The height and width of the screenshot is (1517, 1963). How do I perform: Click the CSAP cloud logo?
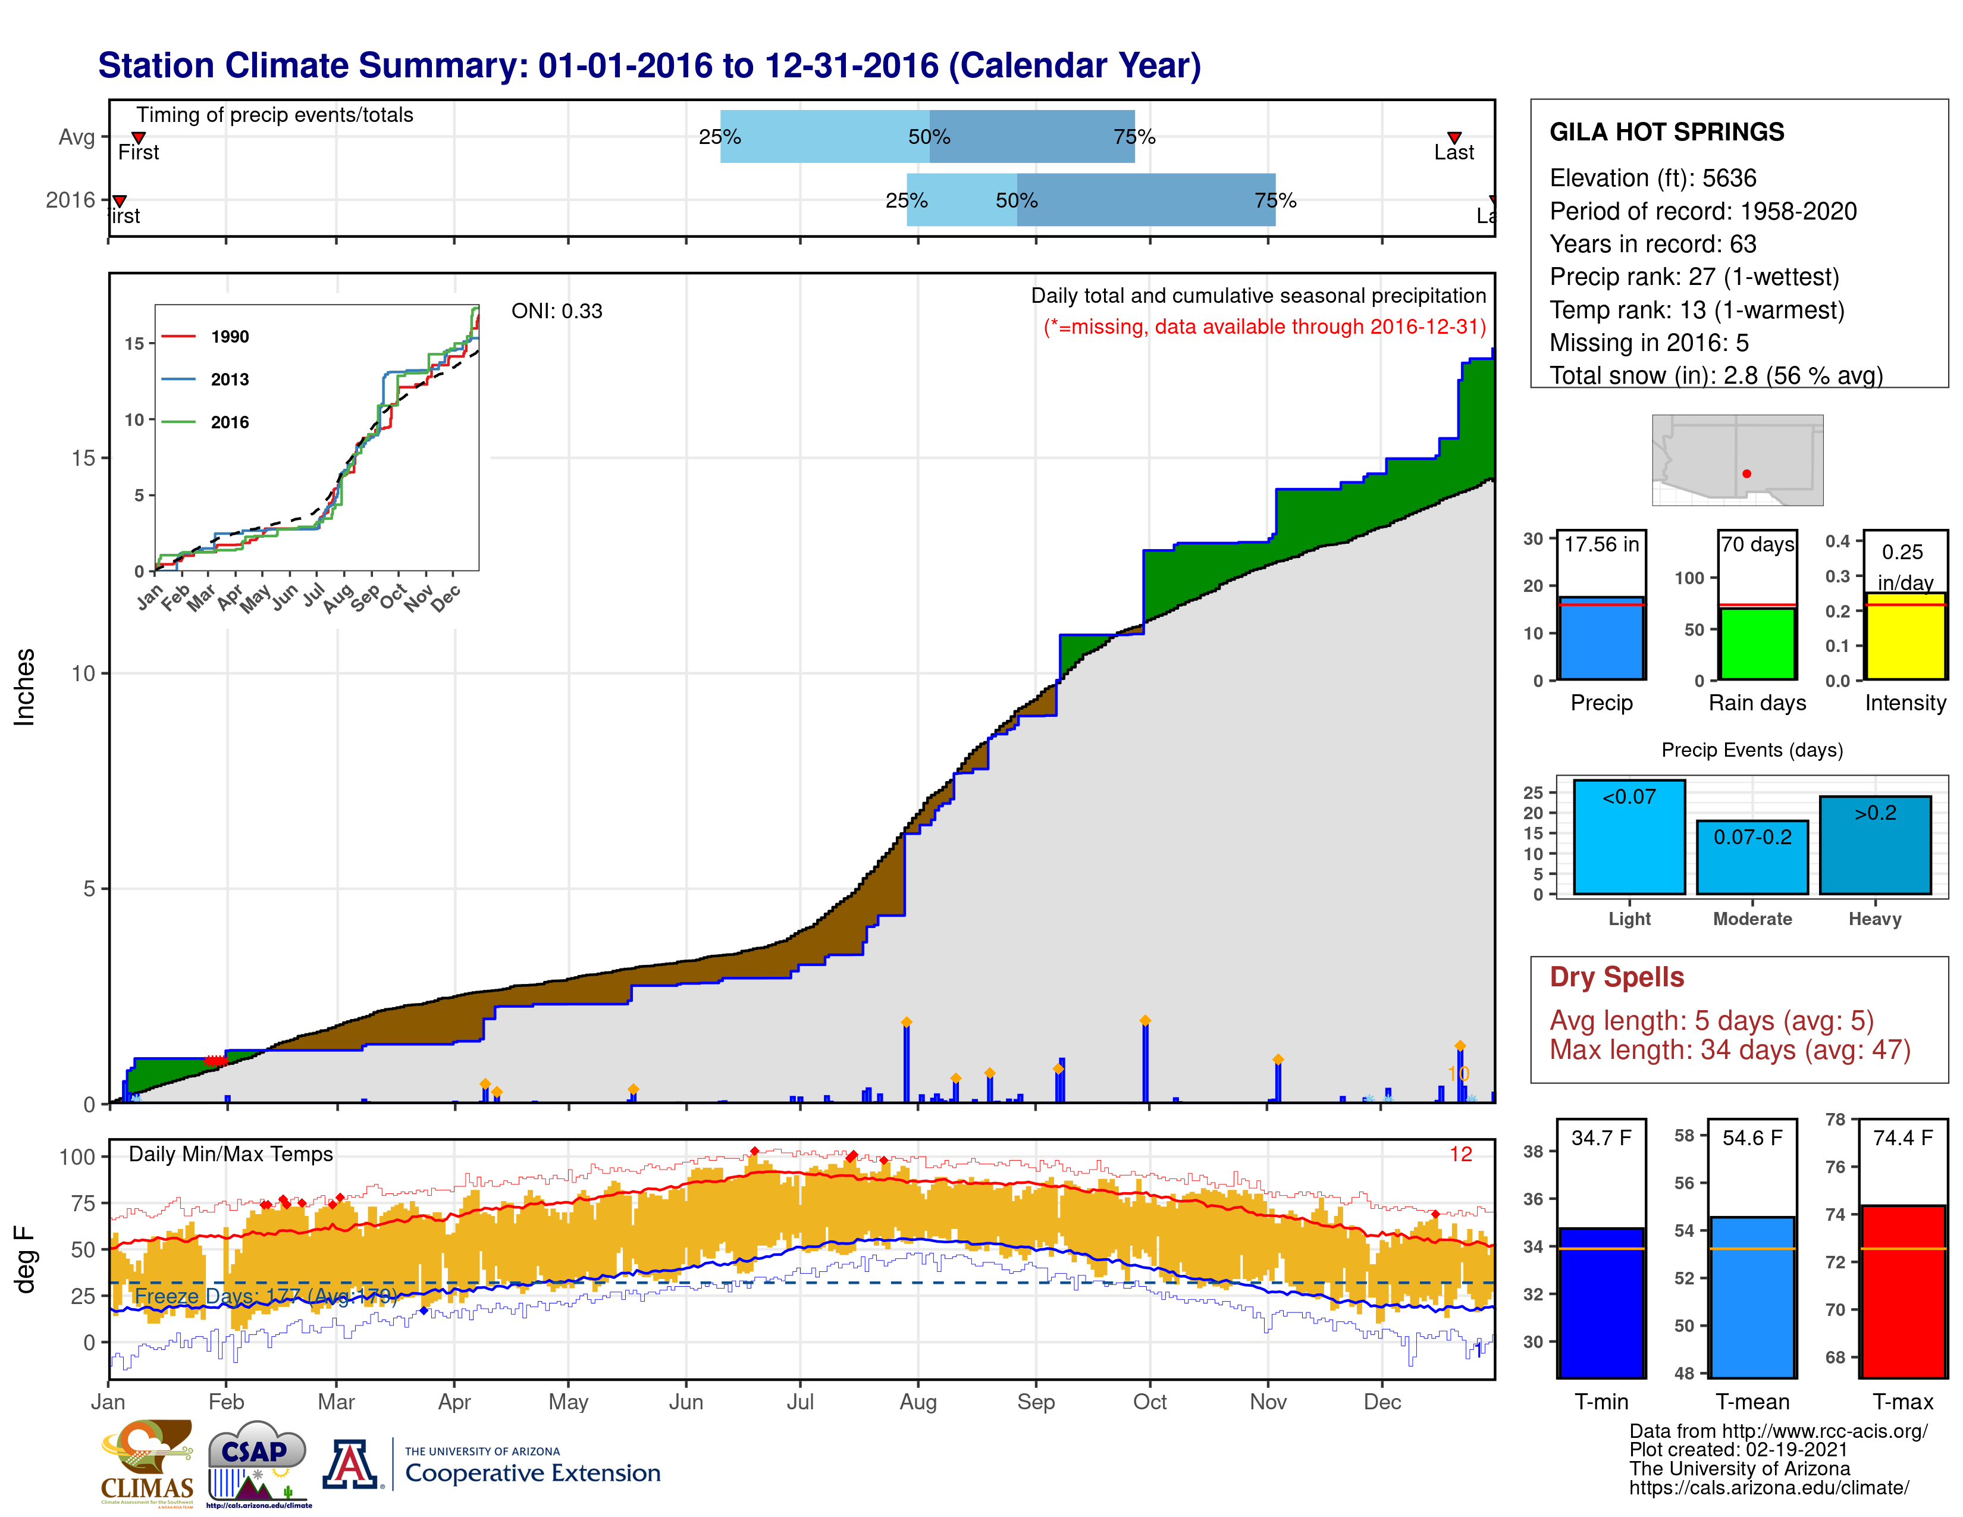[x=259, y=1463]
